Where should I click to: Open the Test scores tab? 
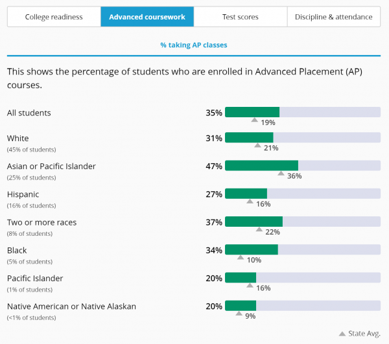240,17
